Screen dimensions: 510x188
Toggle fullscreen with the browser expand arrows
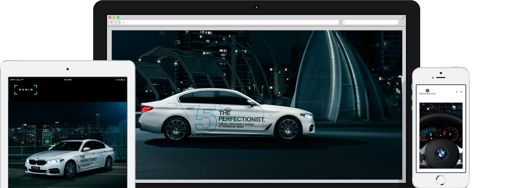tap(403, 18)
